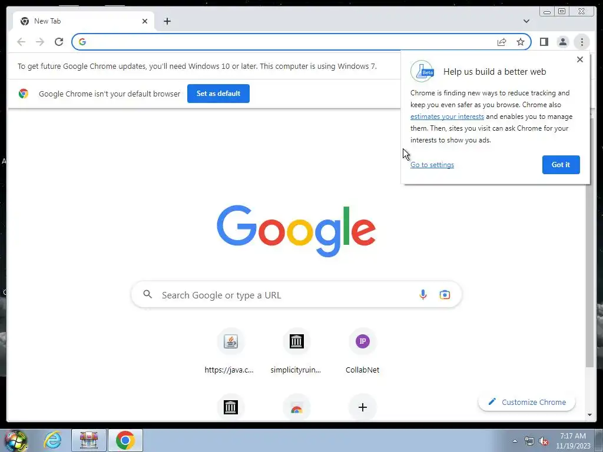Dismiss the better web popup with X
The width and height of the screenshot is (603, 452).
pos(580,59)
